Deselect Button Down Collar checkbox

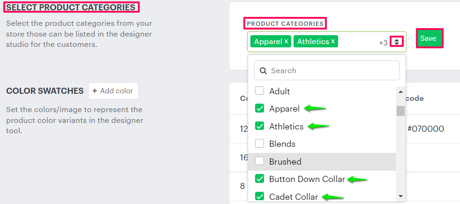point(259,179)
